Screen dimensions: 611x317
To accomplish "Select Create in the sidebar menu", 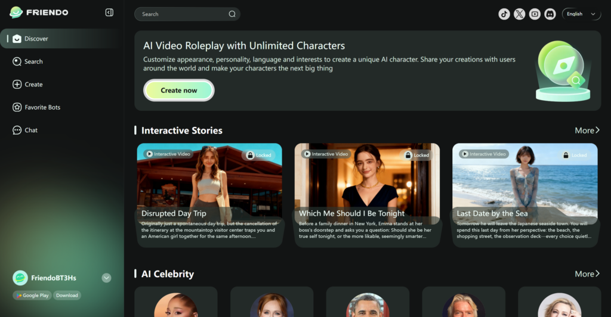I will (33, 85).
